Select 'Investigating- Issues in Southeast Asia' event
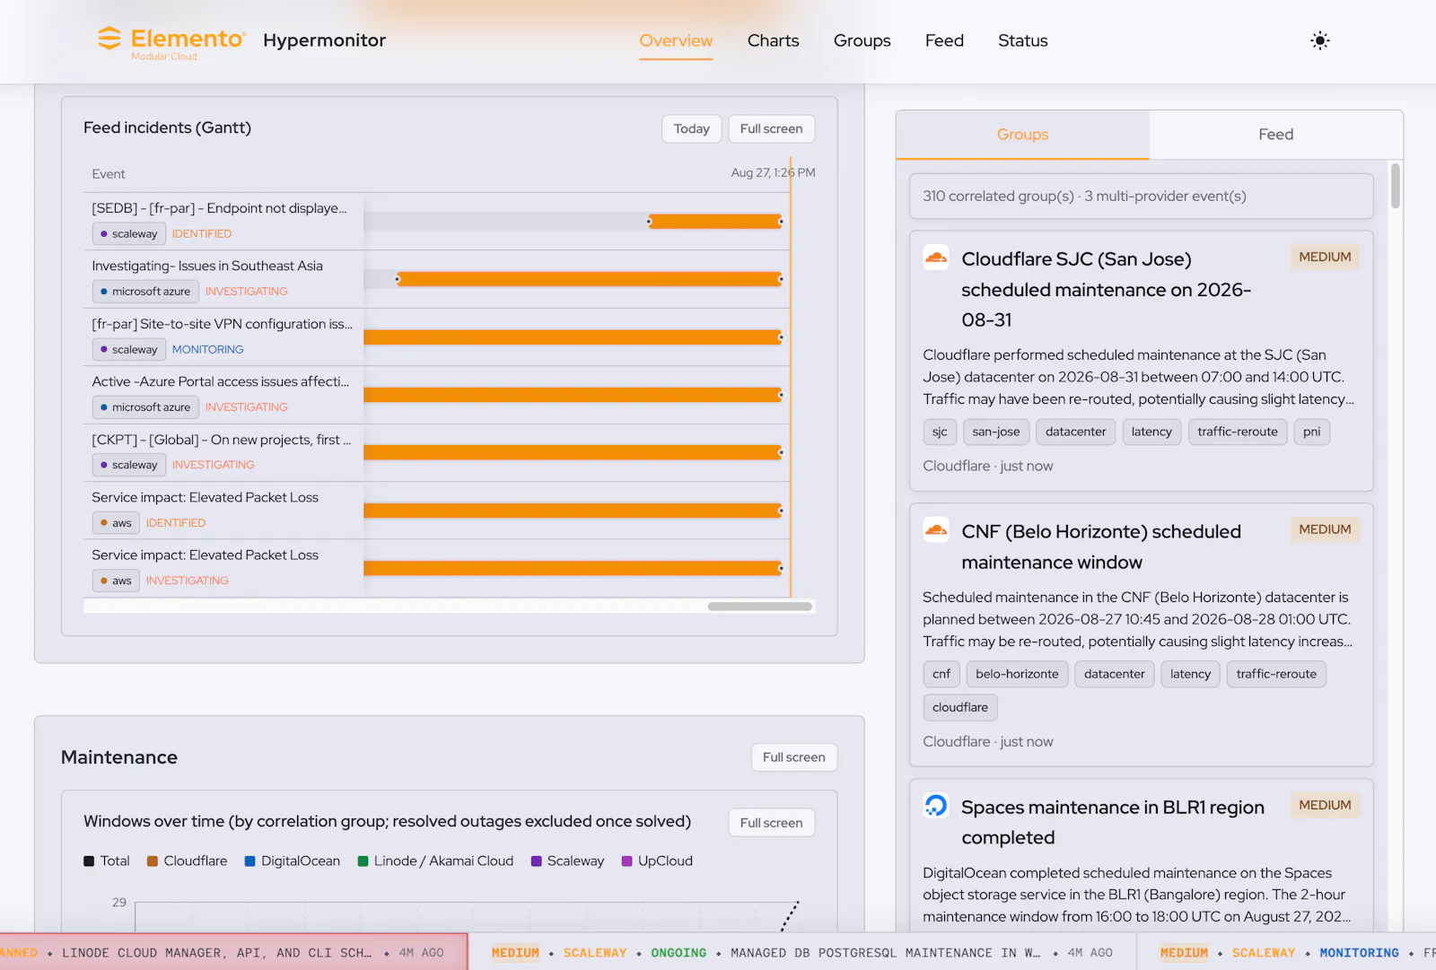Viewport: 1436px width, 970px height. [207, 266]
